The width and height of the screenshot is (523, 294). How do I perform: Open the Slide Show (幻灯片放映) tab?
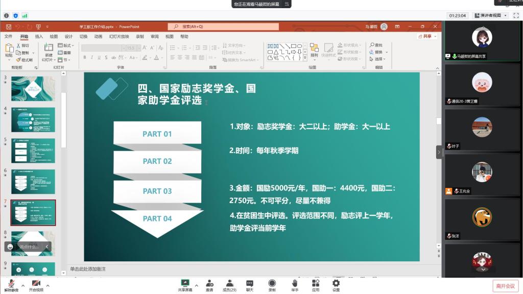[119, 37]
